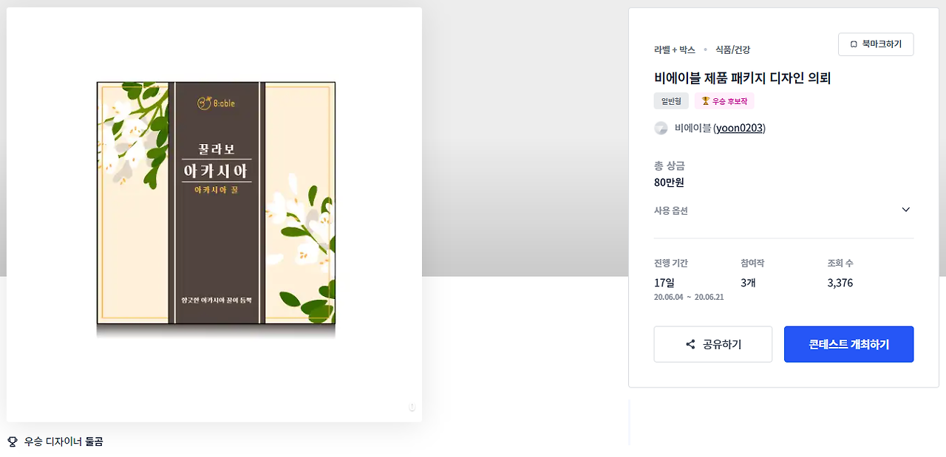The height and width of the screenshot is (457, 946).
Task: Click the bookmark icon beside 북마크하기
Action: (854, 44)
